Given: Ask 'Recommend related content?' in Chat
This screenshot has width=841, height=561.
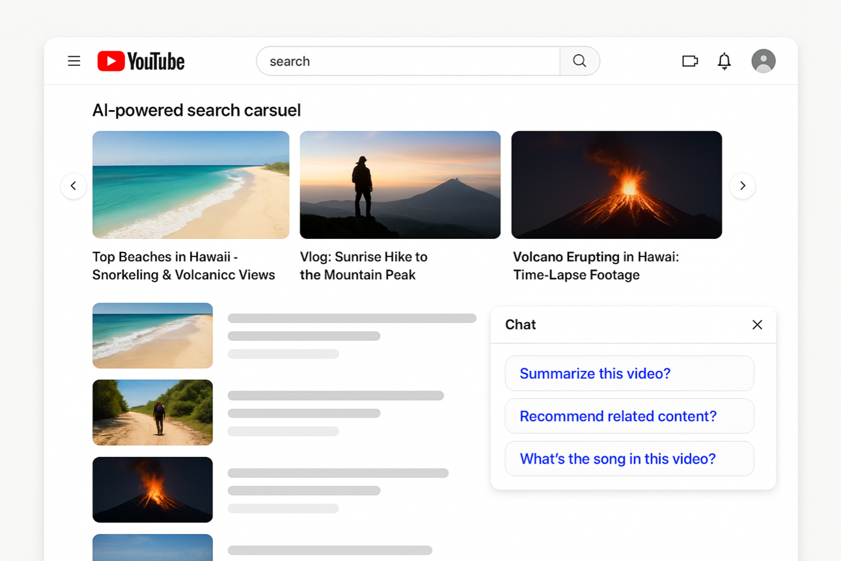Looking at the screenshot, I should (x=629, y=416).
